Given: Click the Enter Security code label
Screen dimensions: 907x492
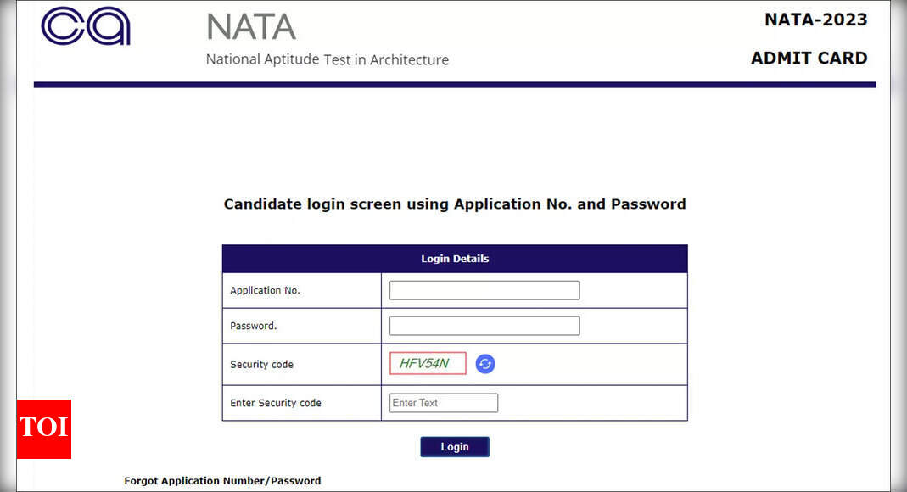Looking at the screenshot, I should point(276,403).
